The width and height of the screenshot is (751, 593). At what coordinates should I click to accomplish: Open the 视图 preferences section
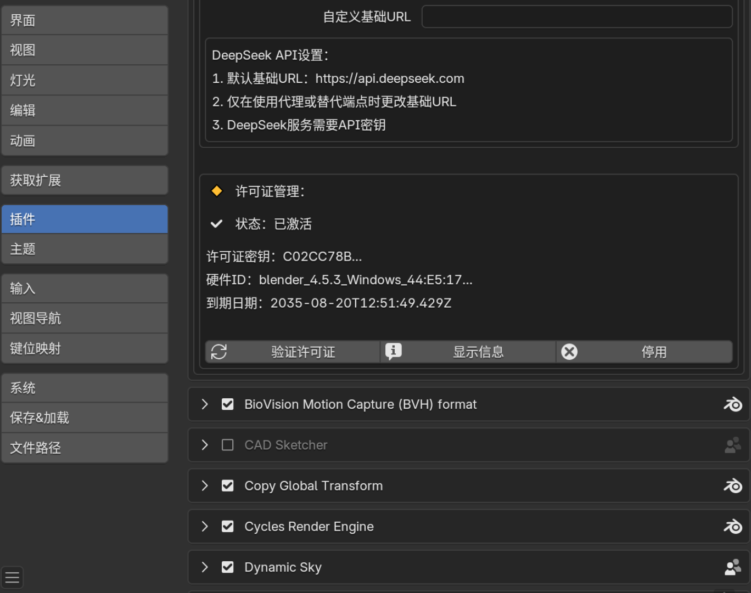click(x=85, y=50)
